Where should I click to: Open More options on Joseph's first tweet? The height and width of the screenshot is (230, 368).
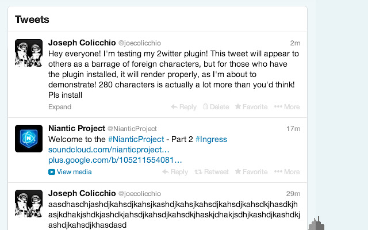coord(286,107)
